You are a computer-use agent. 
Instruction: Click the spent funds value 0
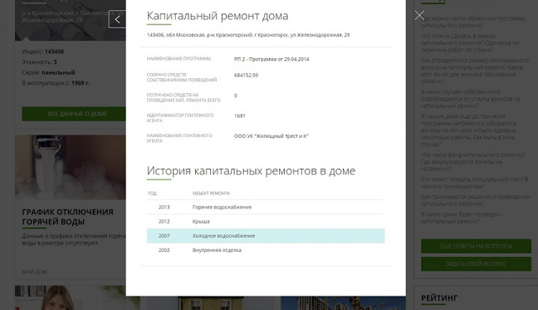click(x=235, y=96)
